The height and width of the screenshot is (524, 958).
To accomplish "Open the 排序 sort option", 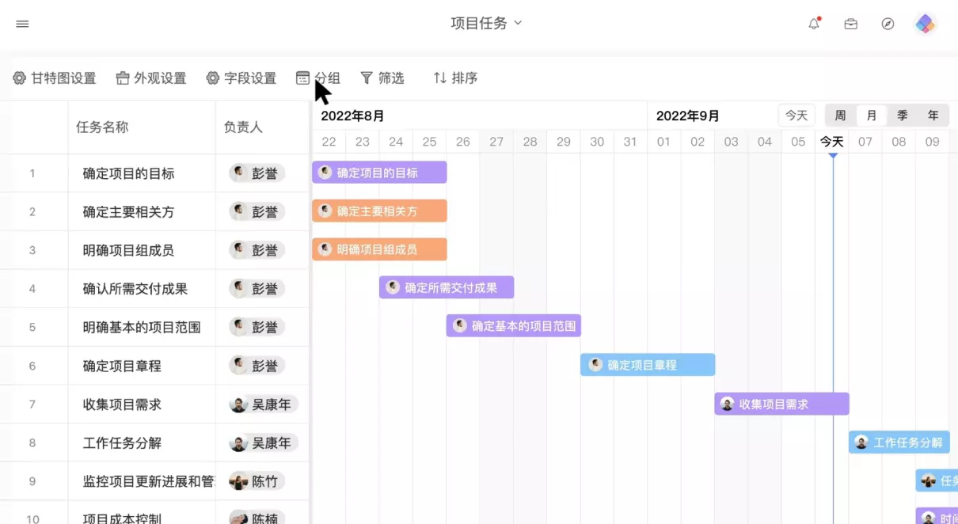I will pos(455,78).
